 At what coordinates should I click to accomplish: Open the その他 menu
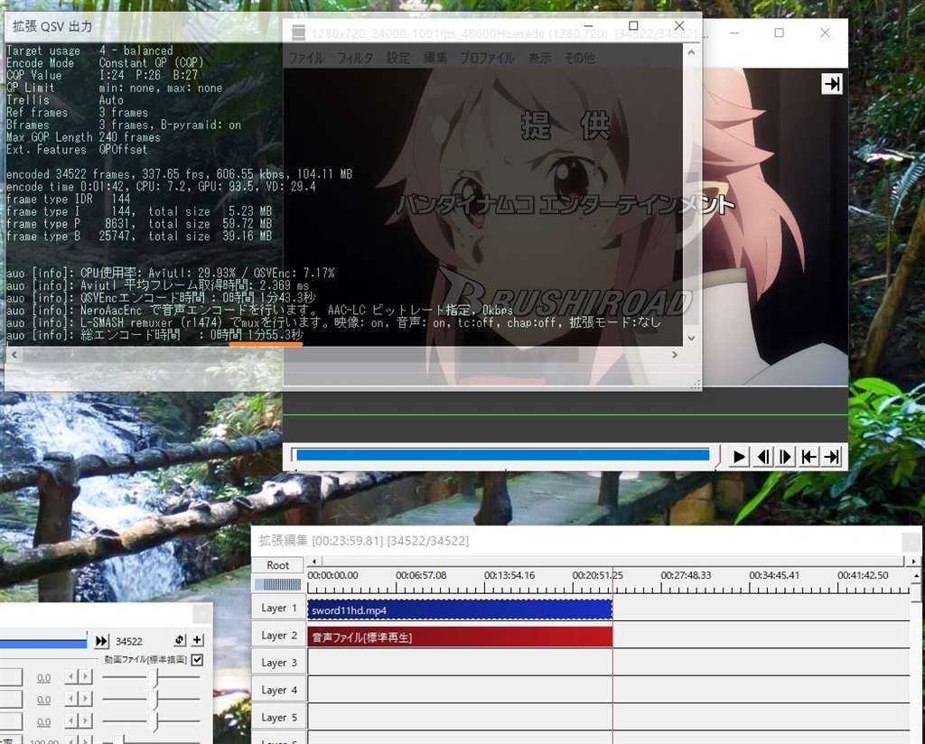[x=579, y=58]
